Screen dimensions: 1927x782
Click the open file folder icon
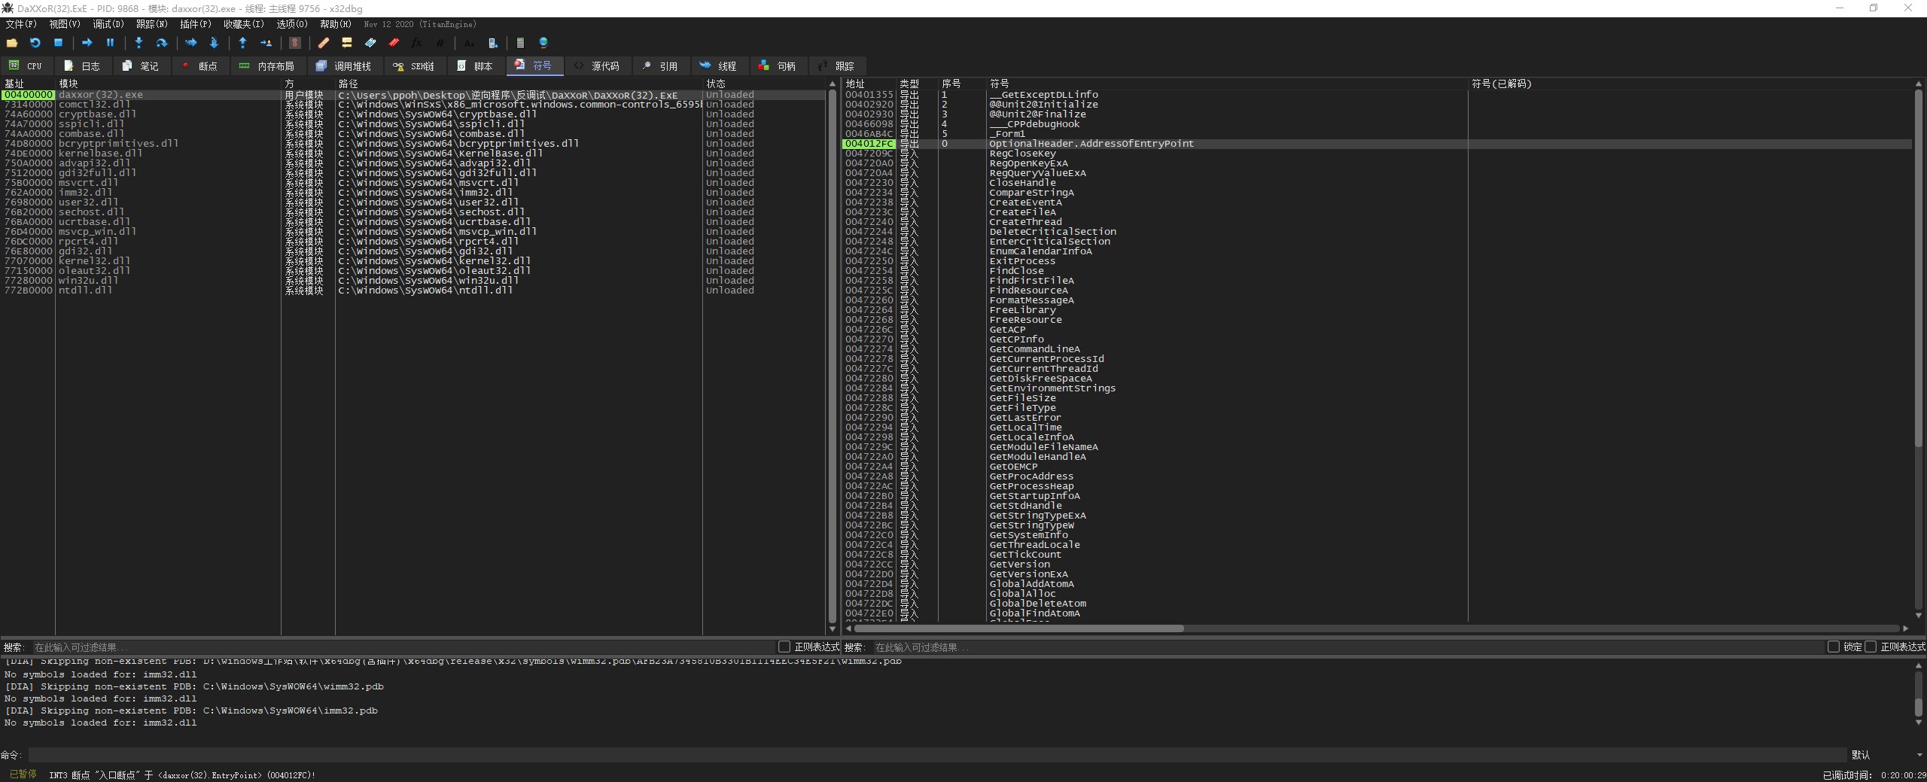(x=12, y=43)
